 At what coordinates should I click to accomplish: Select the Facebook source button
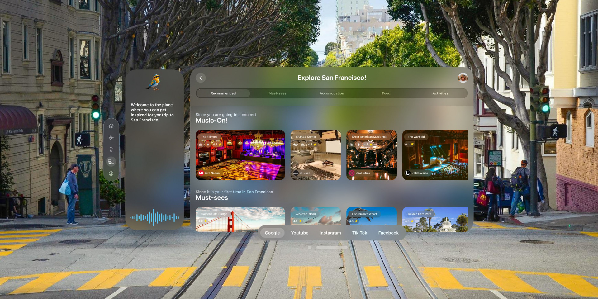(x=388, y=233)
